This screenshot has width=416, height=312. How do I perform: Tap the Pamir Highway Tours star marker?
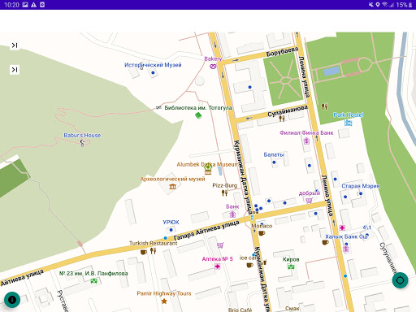coord(164,301)
